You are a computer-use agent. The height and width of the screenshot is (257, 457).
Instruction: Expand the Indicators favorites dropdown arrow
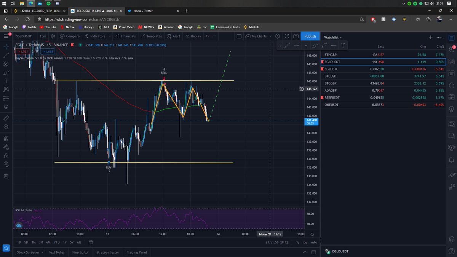(110, 36)
